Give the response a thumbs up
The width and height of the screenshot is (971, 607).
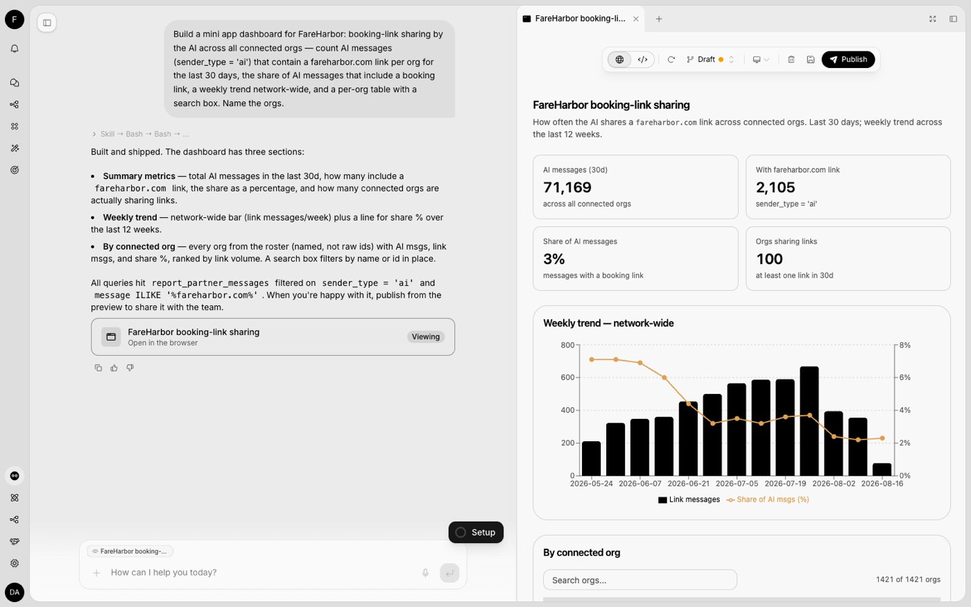[x=114, y=368]
